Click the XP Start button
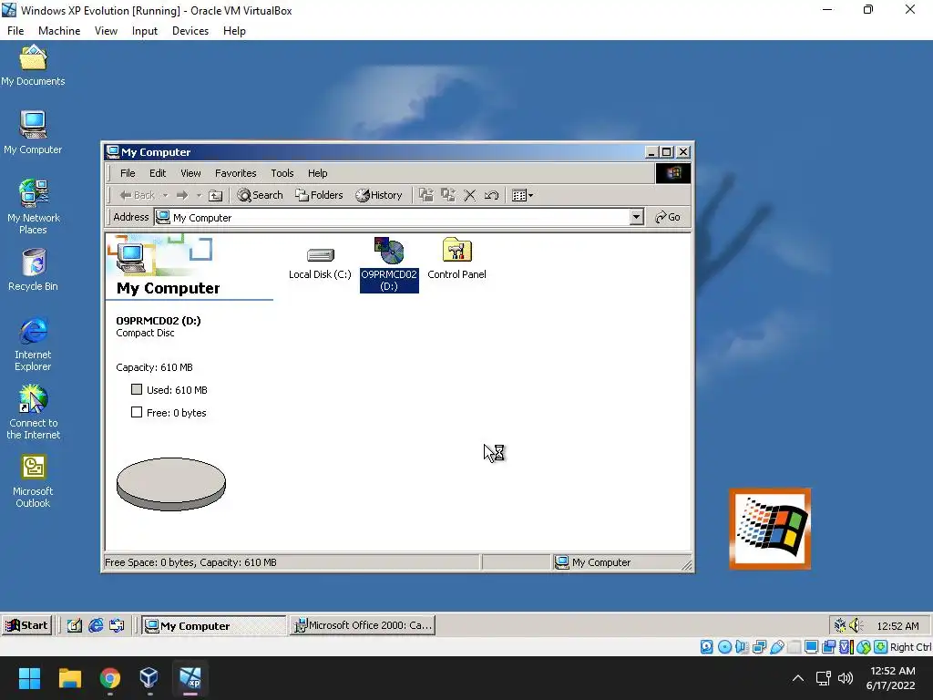Viewport: 933px width, 700px height. 26,625
